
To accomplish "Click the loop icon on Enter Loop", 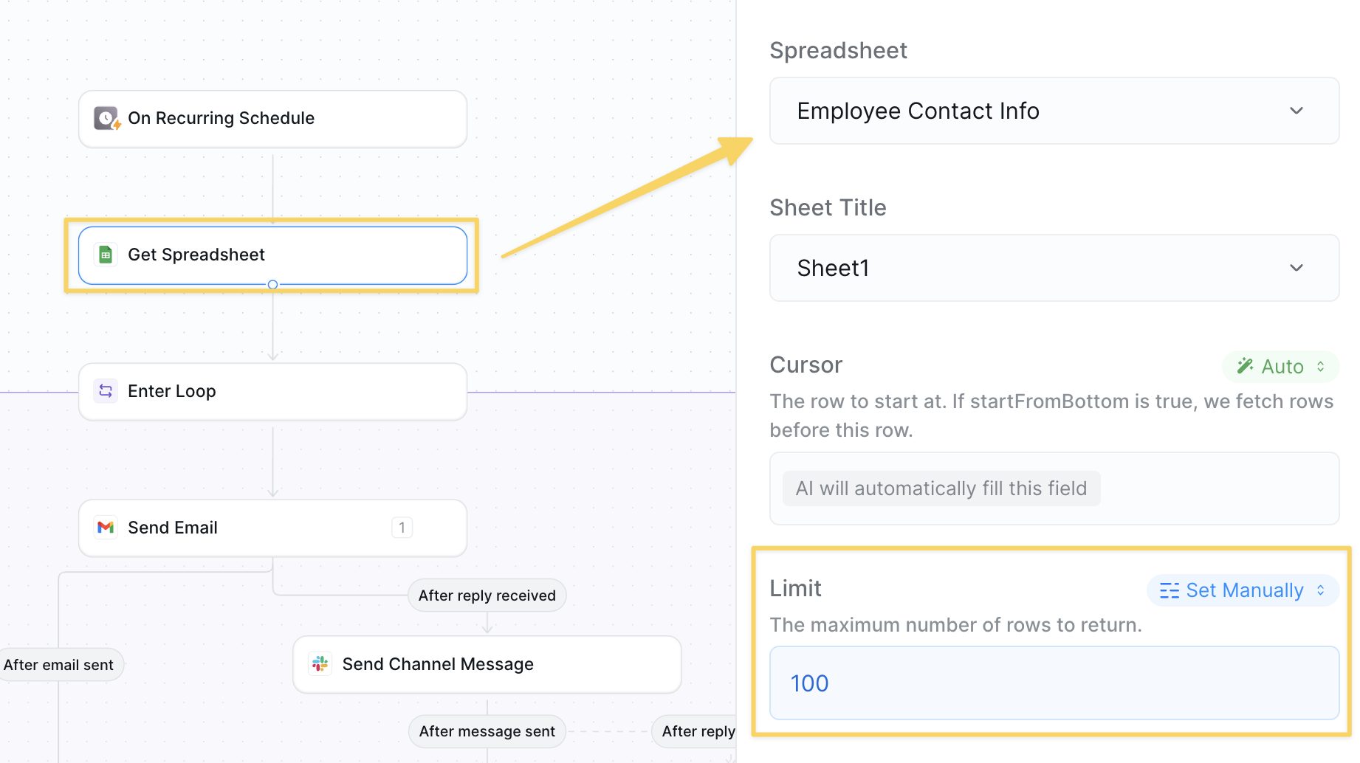I will pos(106,391).
